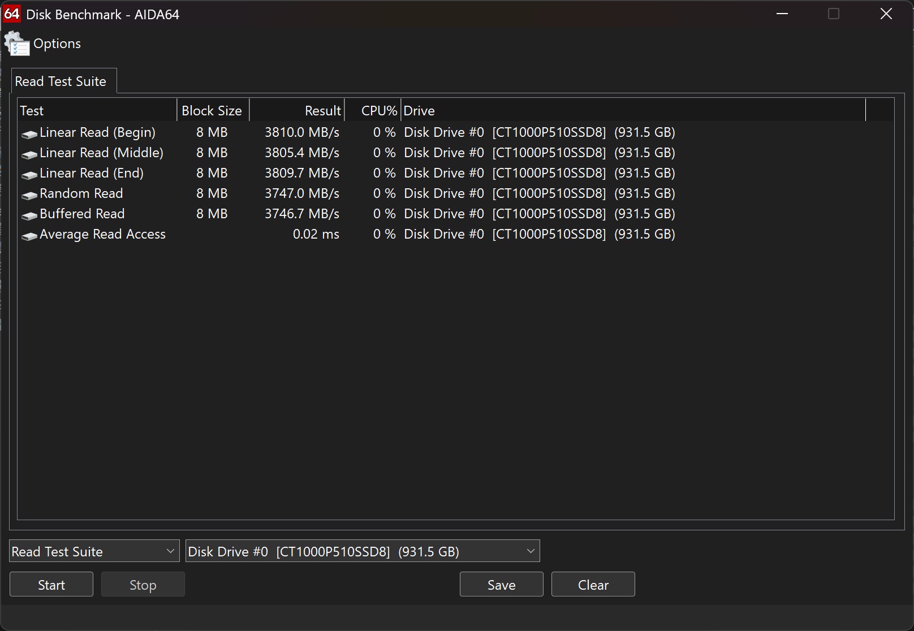Select the Average Read Access drive icon
Screen dimensions: 914x631
(x=29, y=236)
